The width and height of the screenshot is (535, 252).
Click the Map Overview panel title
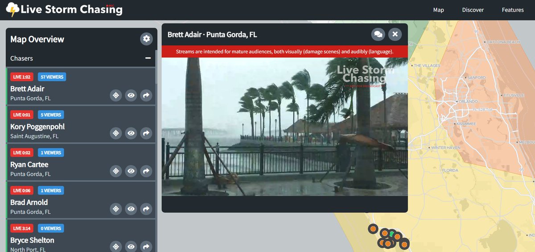coord(37,39)
